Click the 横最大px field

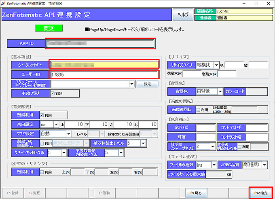pos(192,74)
